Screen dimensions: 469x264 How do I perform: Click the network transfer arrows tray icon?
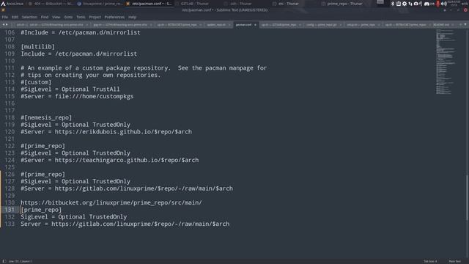[410, 4]
